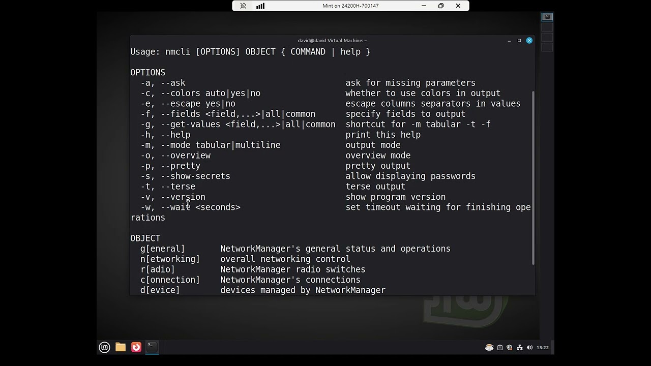651x366 pixels.
Task: Click the '--escape yes|no' option text
Action: point(198,104)
